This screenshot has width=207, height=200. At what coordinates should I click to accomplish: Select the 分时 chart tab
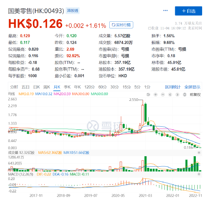point(14,87)
